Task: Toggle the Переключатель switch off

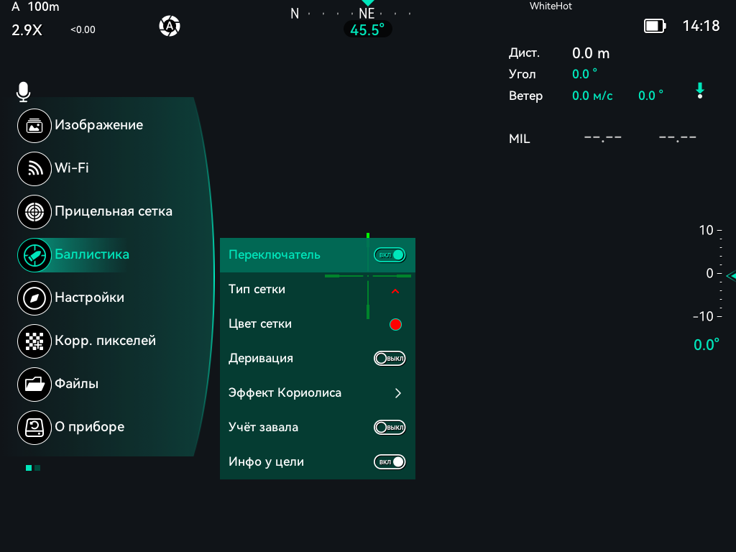Action: click(390, 255)
